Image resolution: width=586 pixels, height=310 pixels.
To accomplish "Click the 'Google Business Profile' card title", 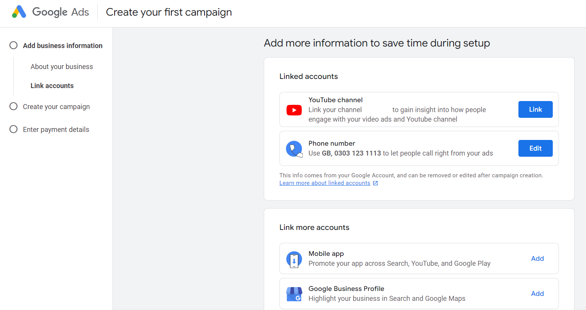I will 346,289.
